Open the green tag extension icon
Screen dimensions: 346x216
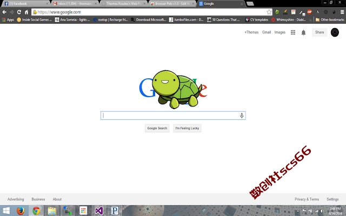pos(277,12)
